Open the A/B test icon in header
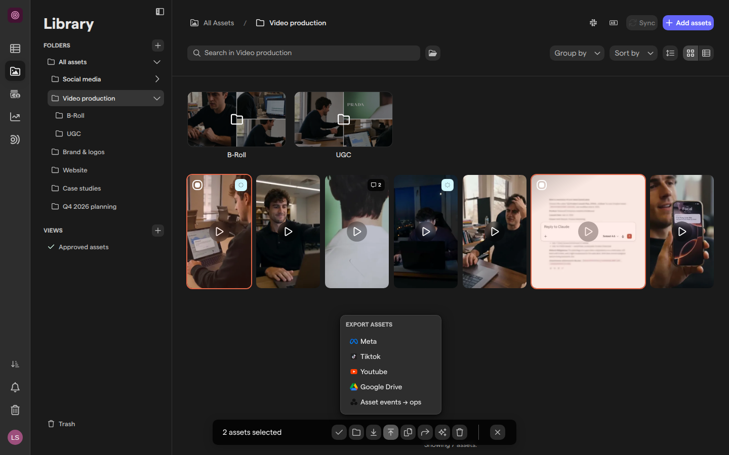The width and height of the screenshot is (729, 455). pyautogui.click(x=614, y=23)
